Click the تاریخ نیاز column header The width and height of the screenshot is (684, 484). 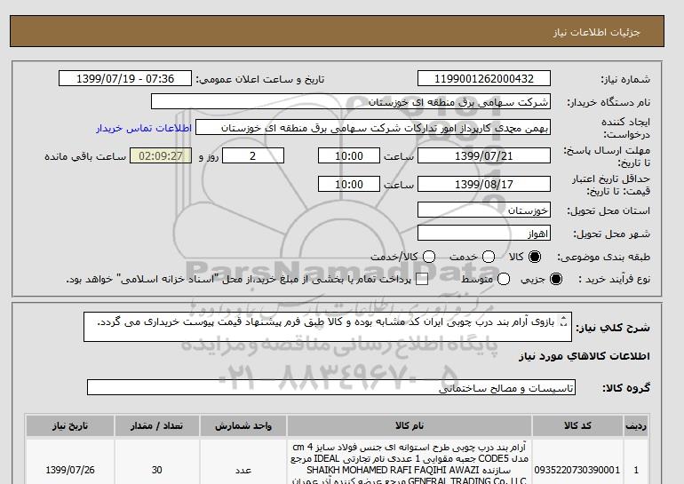70,425
